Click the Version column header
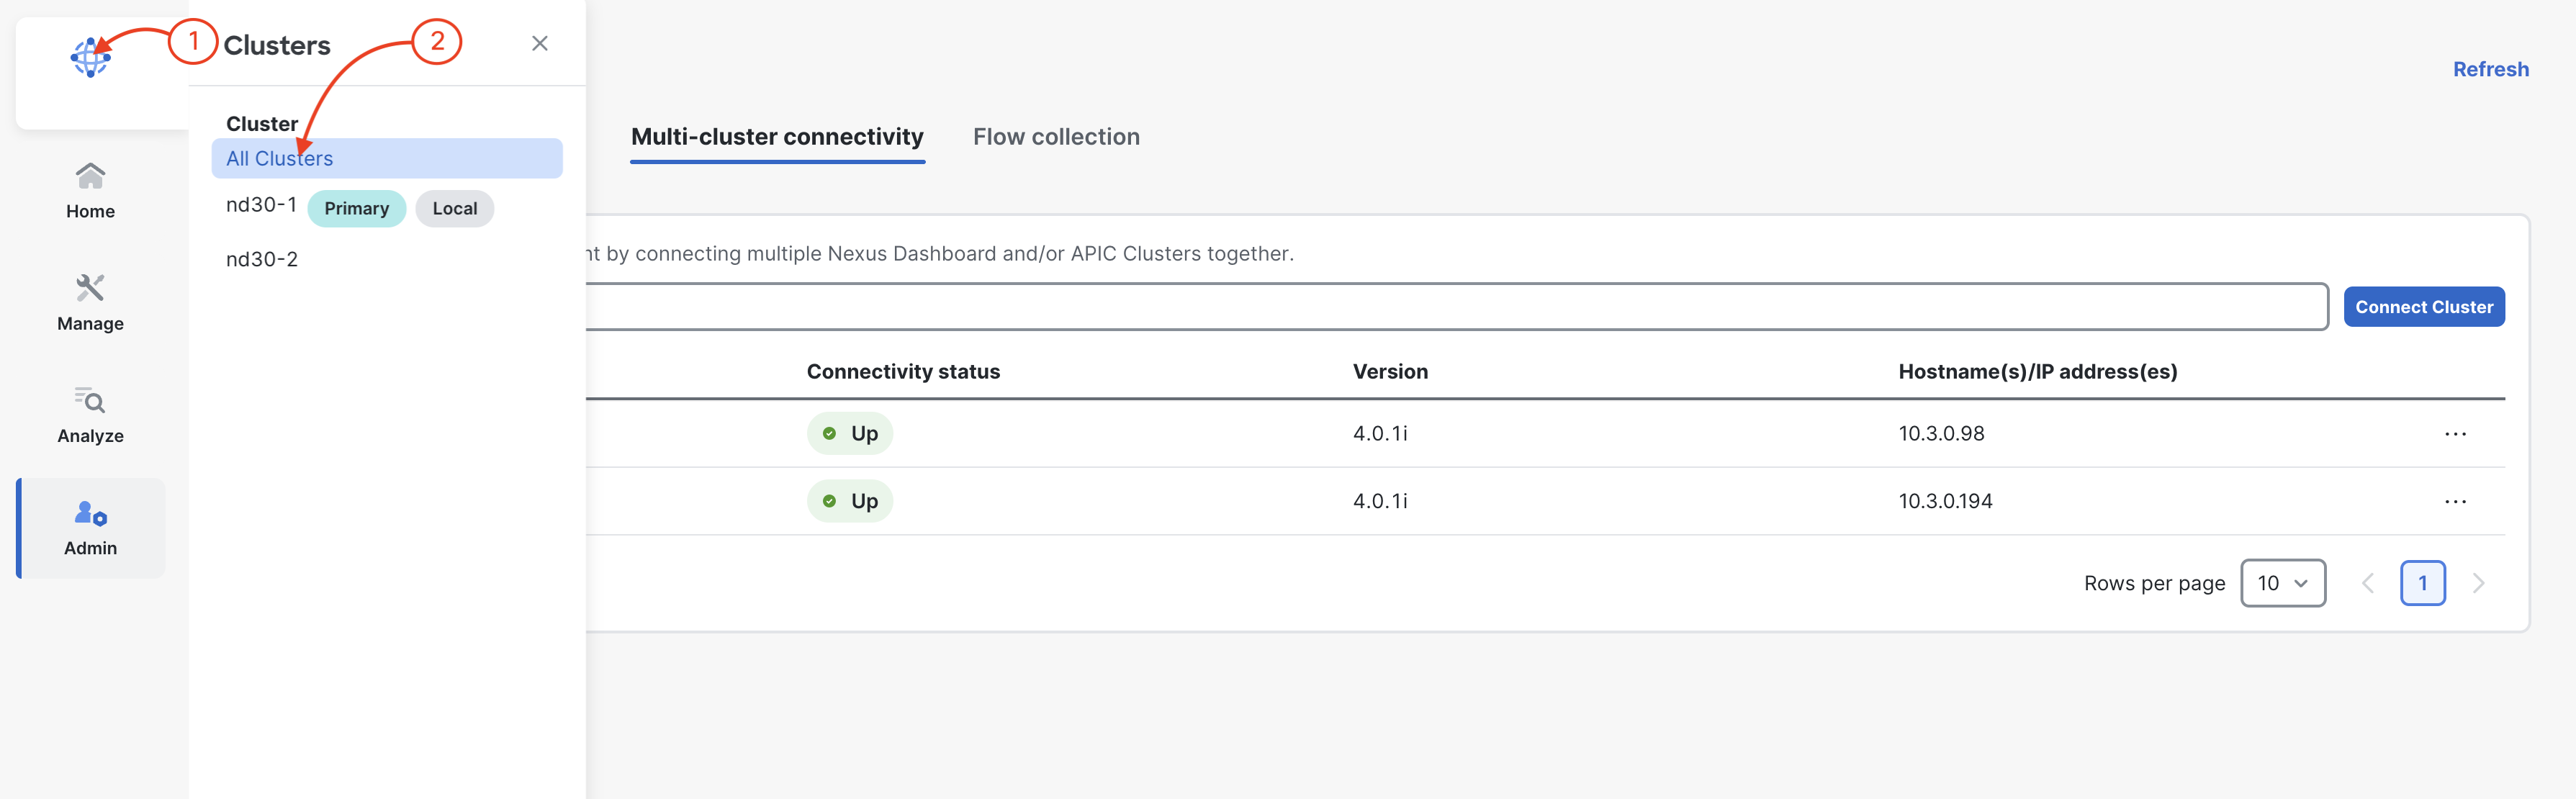Image resolution: width=2576 pixels, height=799 pixels. (x=1390, y=372)
